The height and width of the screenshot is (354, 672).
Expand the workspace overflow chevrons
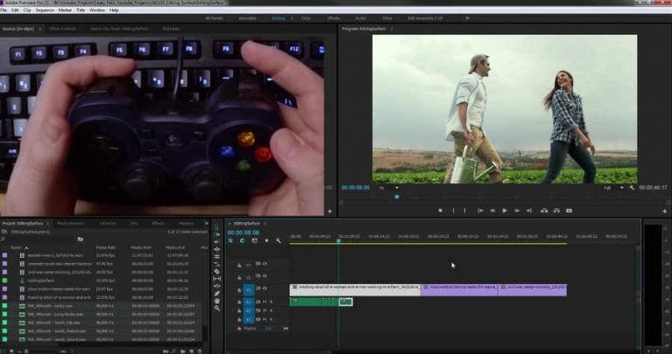pyautogui.click(x=467, y=18)
